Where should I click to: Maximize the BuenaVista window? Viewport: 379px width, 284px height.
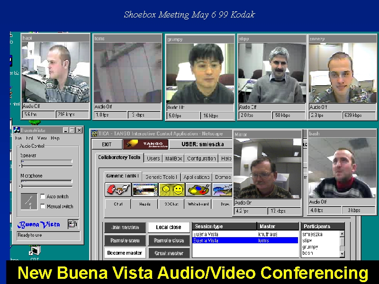[72, 130]
